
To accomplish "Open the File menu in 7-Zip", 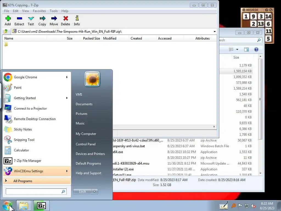I will click(x=7, y=11).
